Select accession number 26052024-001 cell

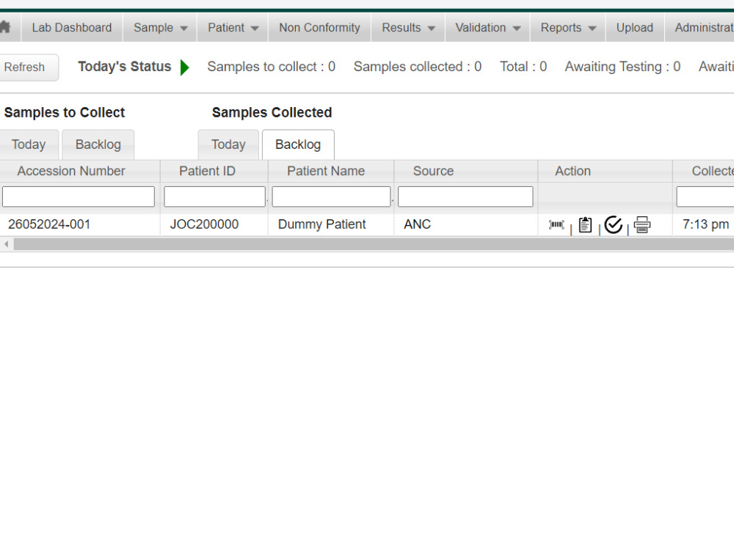[x=79, y=225]
